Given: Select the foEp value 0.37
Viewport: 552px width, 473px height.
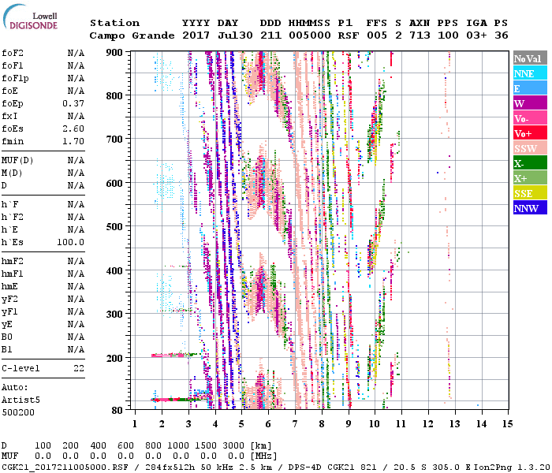Looking at the screenshot, I should click(73, 103).
